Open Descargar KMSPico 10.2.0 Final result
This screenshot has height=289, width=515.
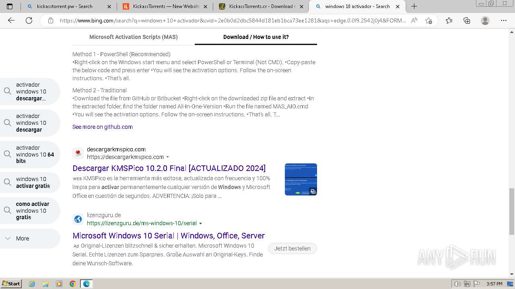click(169, 168)
